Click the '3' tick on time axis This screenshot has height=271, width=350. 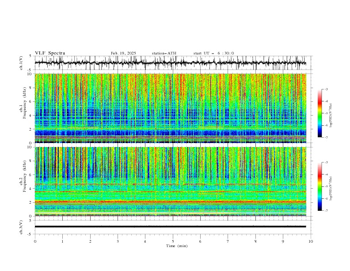point(118,241)
